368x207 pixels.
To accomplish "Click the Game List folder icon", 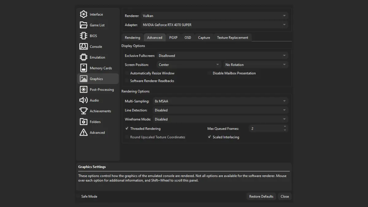I will coord(83,25).
